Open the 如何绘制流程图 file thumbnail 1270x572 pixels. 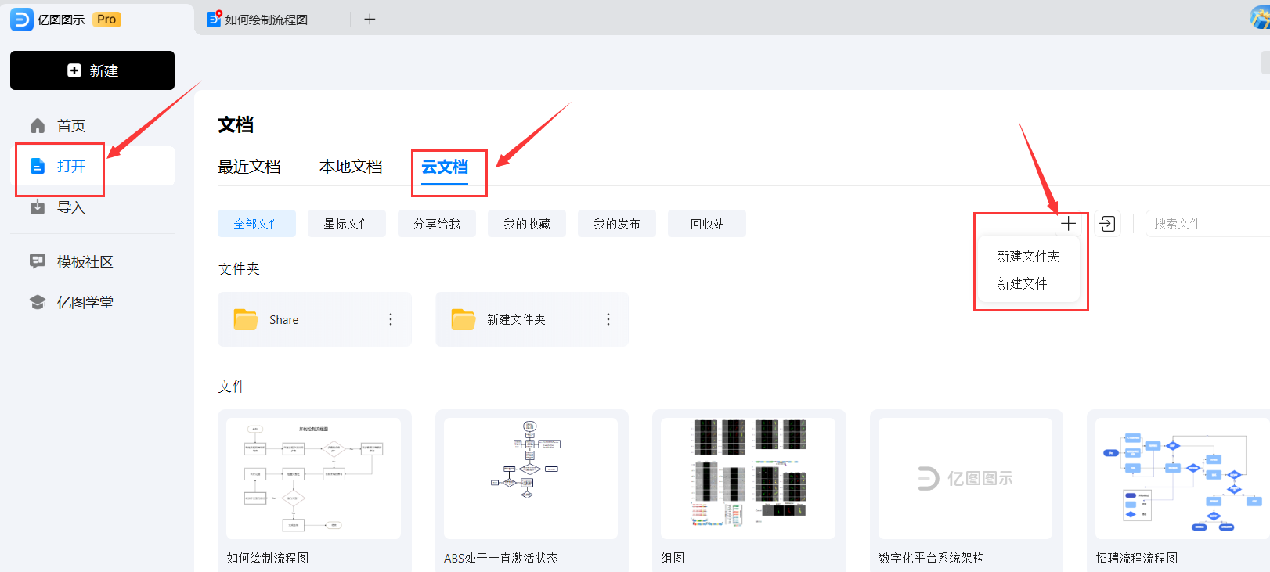point(314,478)
